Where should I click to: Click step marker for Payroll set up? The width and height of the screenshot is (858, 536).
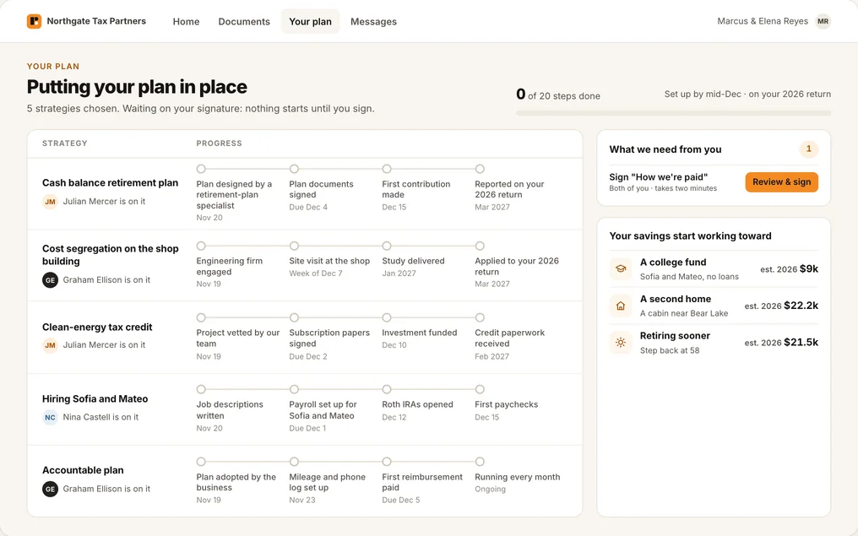pyautogui.click(x=294, y=389)
